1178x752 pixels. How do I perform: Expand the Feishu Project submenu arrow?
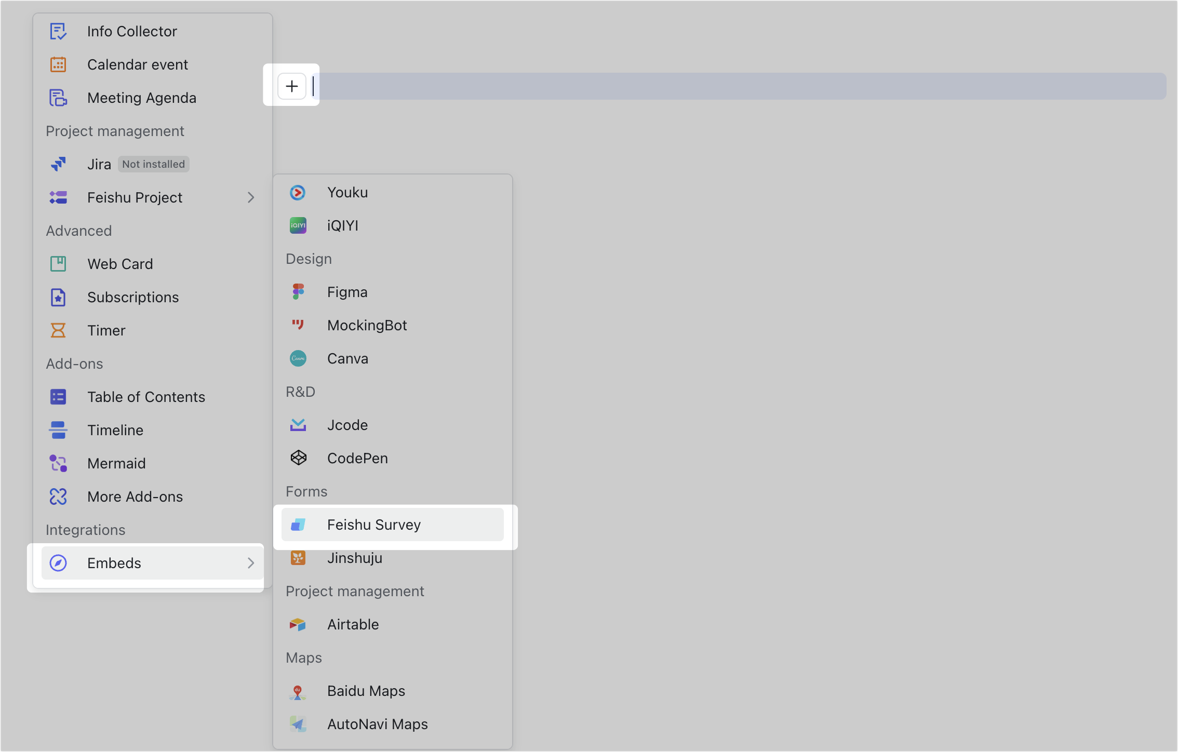pos(251,197)
